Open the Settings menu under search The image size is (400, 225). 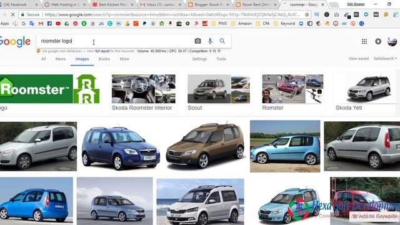[x=199, y=59]
